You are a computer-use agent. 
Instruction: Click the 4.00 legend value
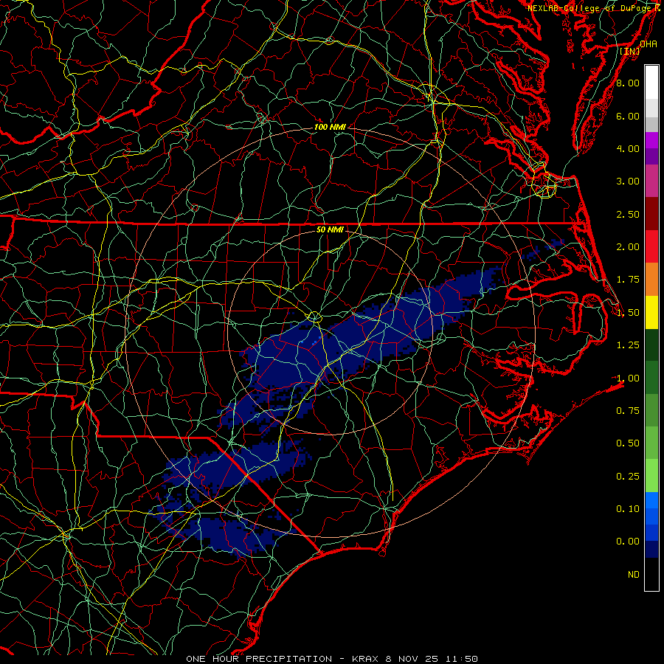[628, 148]
